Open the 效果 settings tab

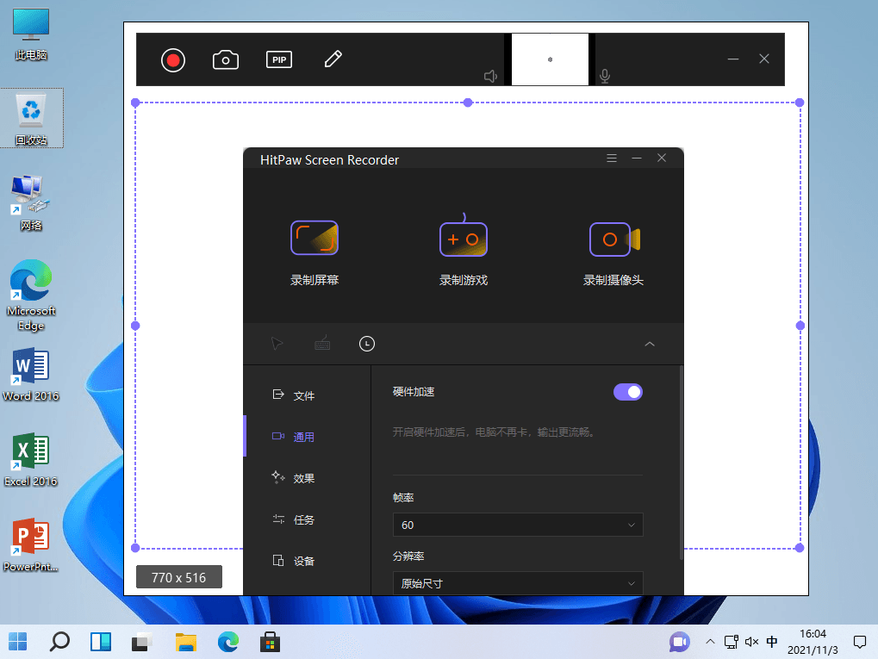click(294, 478)
